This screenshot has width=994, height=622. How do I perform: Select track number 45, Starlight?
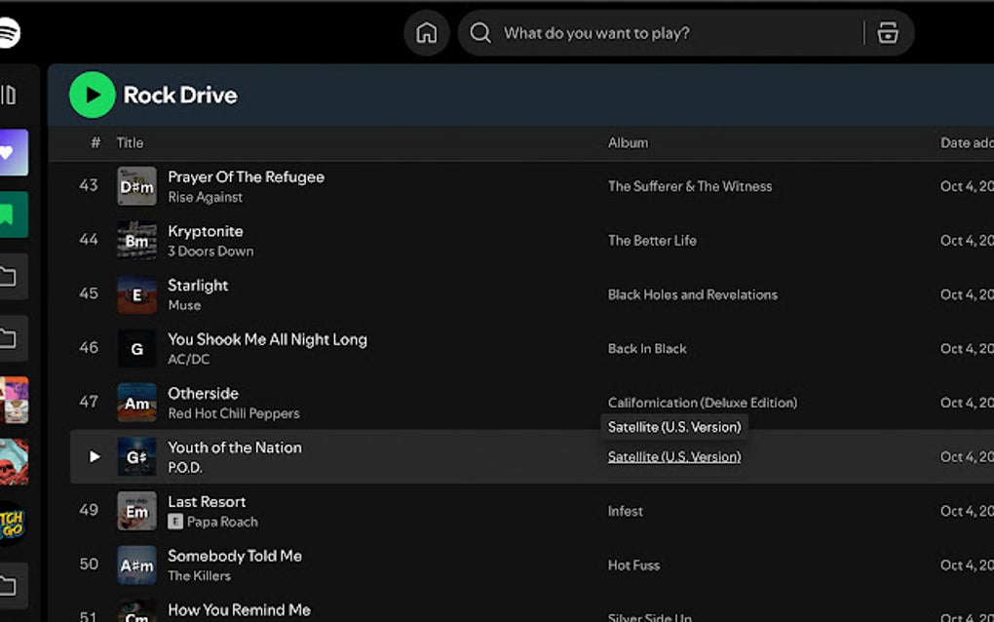198,285
